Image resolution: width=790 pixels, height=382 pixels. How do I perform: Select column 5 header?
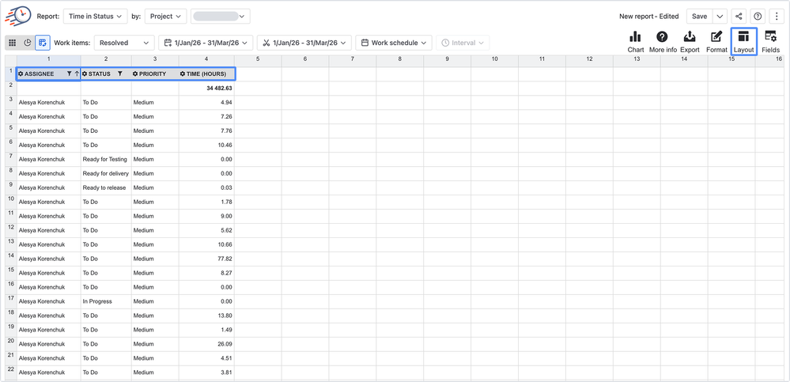(258, 59)
